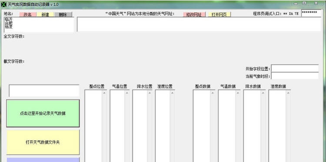
Task: Open weather folder via 打开天气数据文件夹 button
Action: (43, 143)
